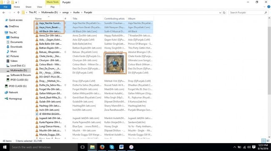Click the album art drag thumbnail

[115, 63]
